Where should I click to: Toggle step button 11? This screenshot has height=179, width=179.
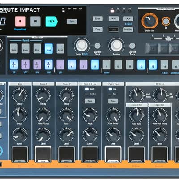(x=130, y=64)
